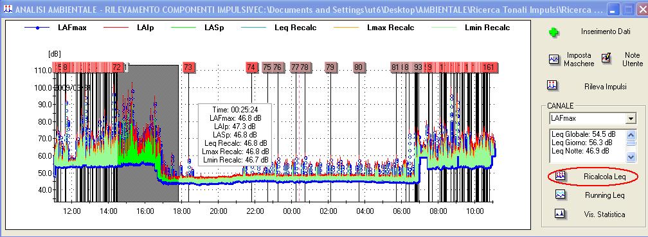
Task: Click the Rileva Impulsi icon
Action: [x=553, y=85]
